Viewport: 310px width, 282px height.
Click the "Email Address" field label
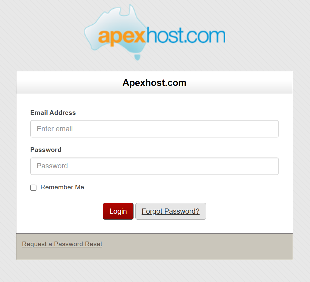pos(53,113)
